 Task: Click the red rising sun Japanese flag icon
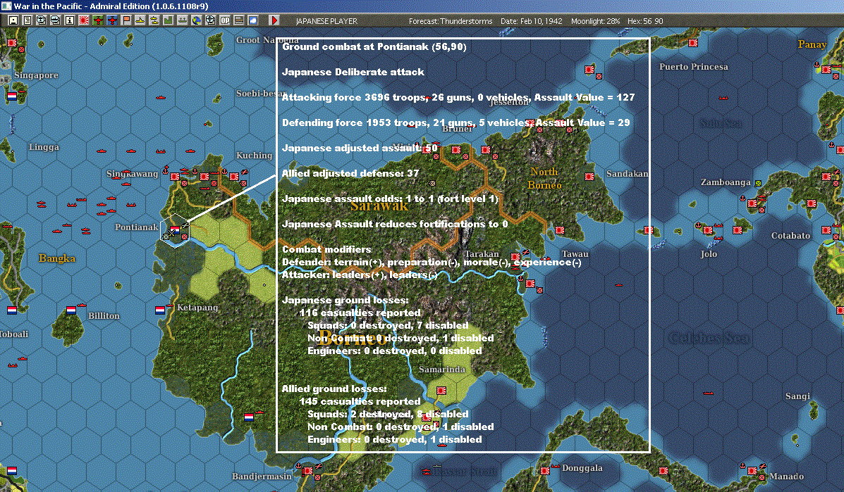tap(84, 20)
